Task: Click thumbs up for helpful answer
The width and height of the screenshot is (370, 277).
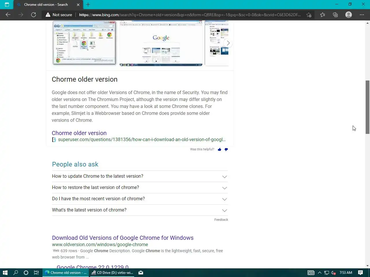Action: (219, 149)
